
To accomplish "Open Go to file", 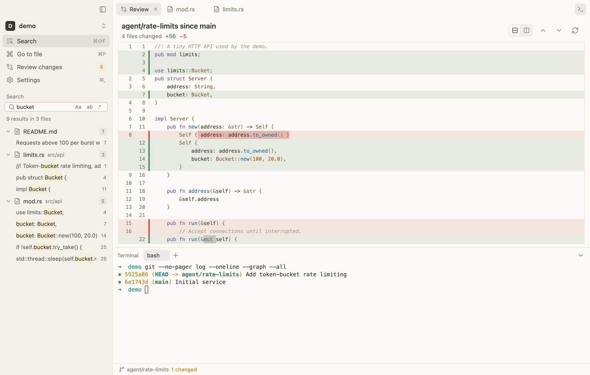I will pos(56,54).
